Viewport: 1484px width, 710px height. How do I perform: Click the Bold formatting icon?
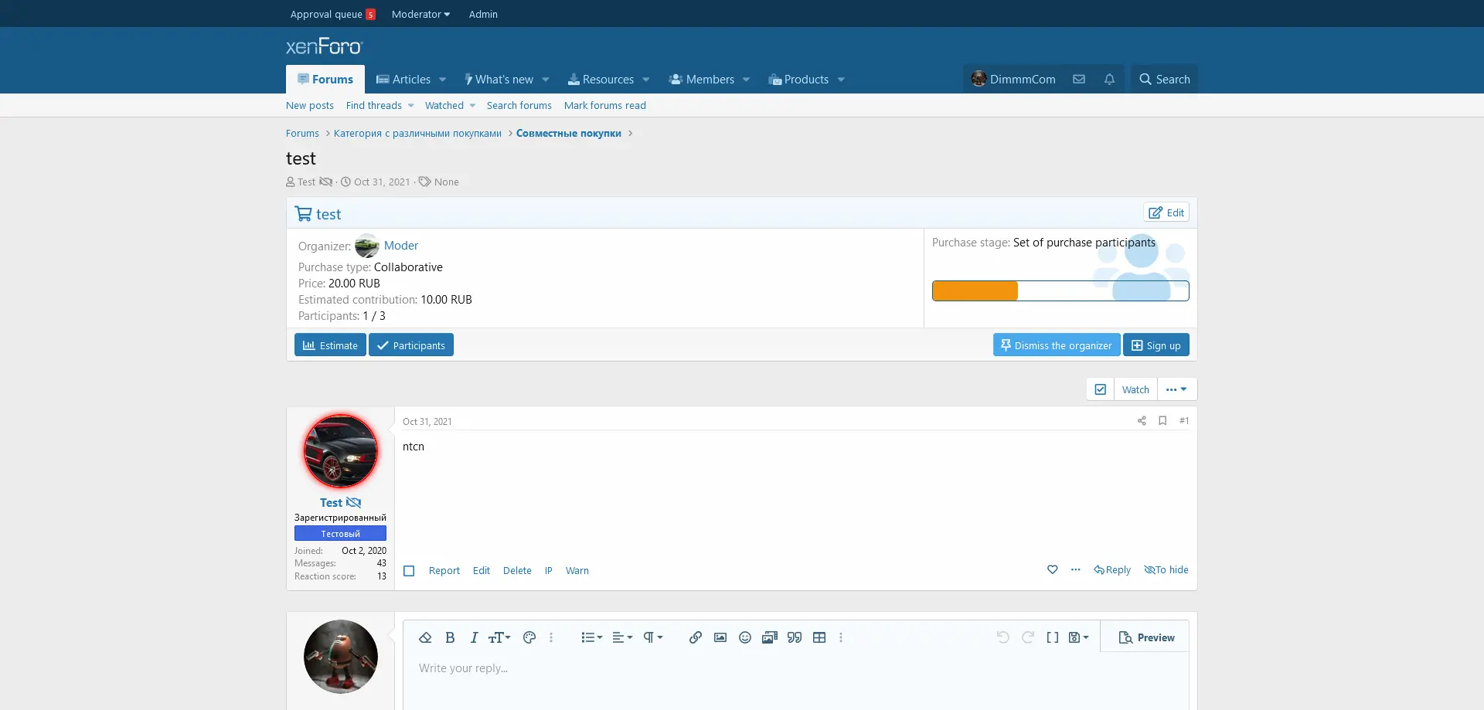click(x=450, y=637)
